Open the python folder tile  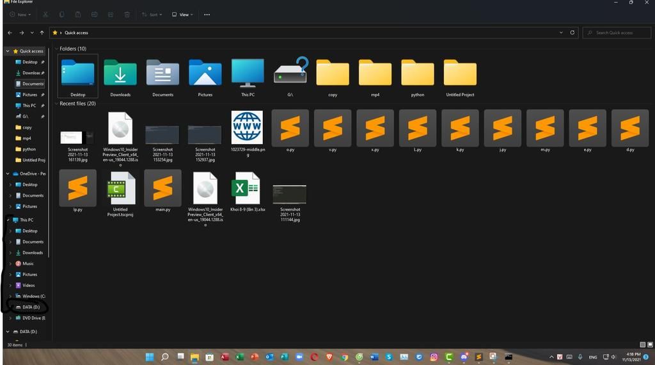[417, 77]
